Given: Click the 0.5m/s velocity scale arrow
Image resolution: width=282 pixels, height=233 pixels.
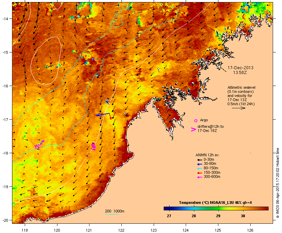Looking at the screenshot, I should click(238, 108).
